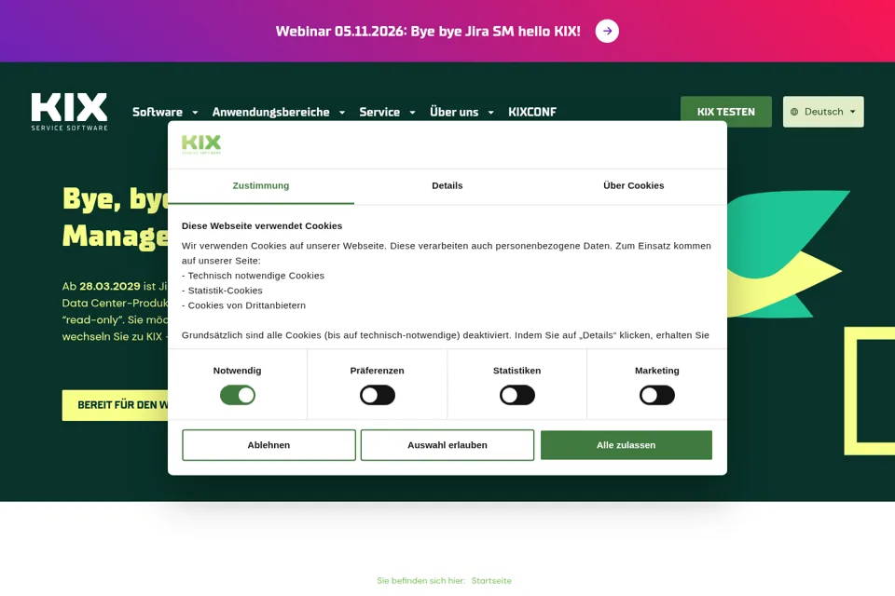Screen dimensions: 895x596
Task: Open the Über Cookies tab
Action: point(634,186)
